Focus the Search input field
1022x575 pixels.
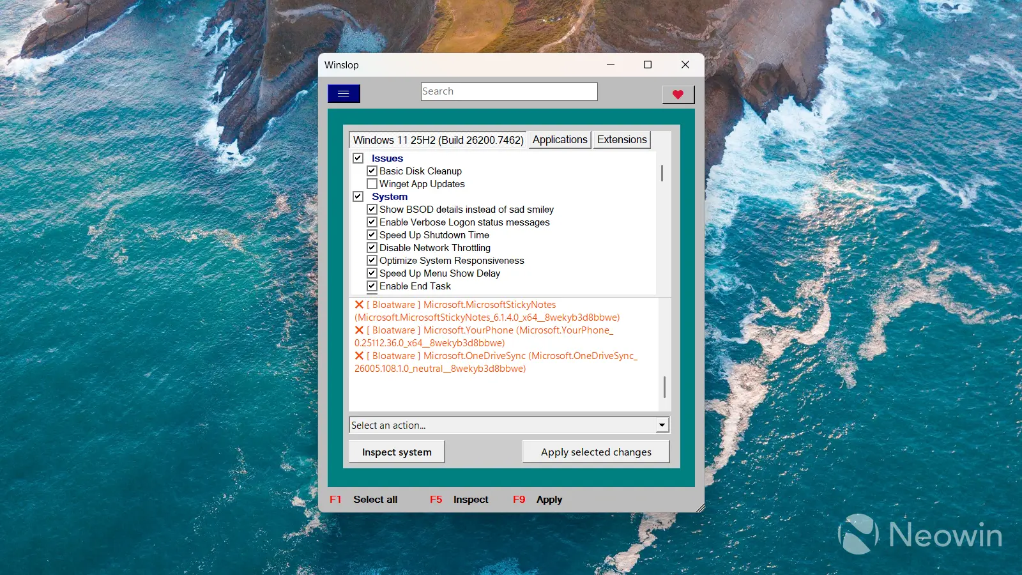click(508, 91)
